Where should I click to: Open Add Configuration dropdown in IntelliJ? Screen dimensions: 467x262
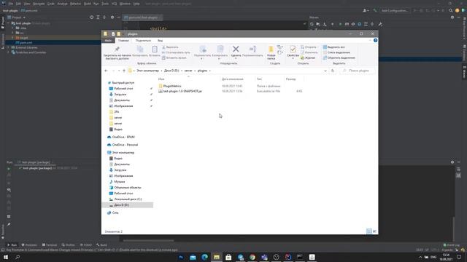click(395, 10)
